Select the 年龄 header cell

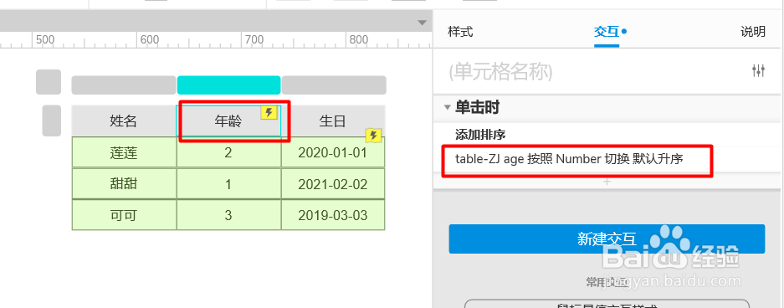click(228, 121)
